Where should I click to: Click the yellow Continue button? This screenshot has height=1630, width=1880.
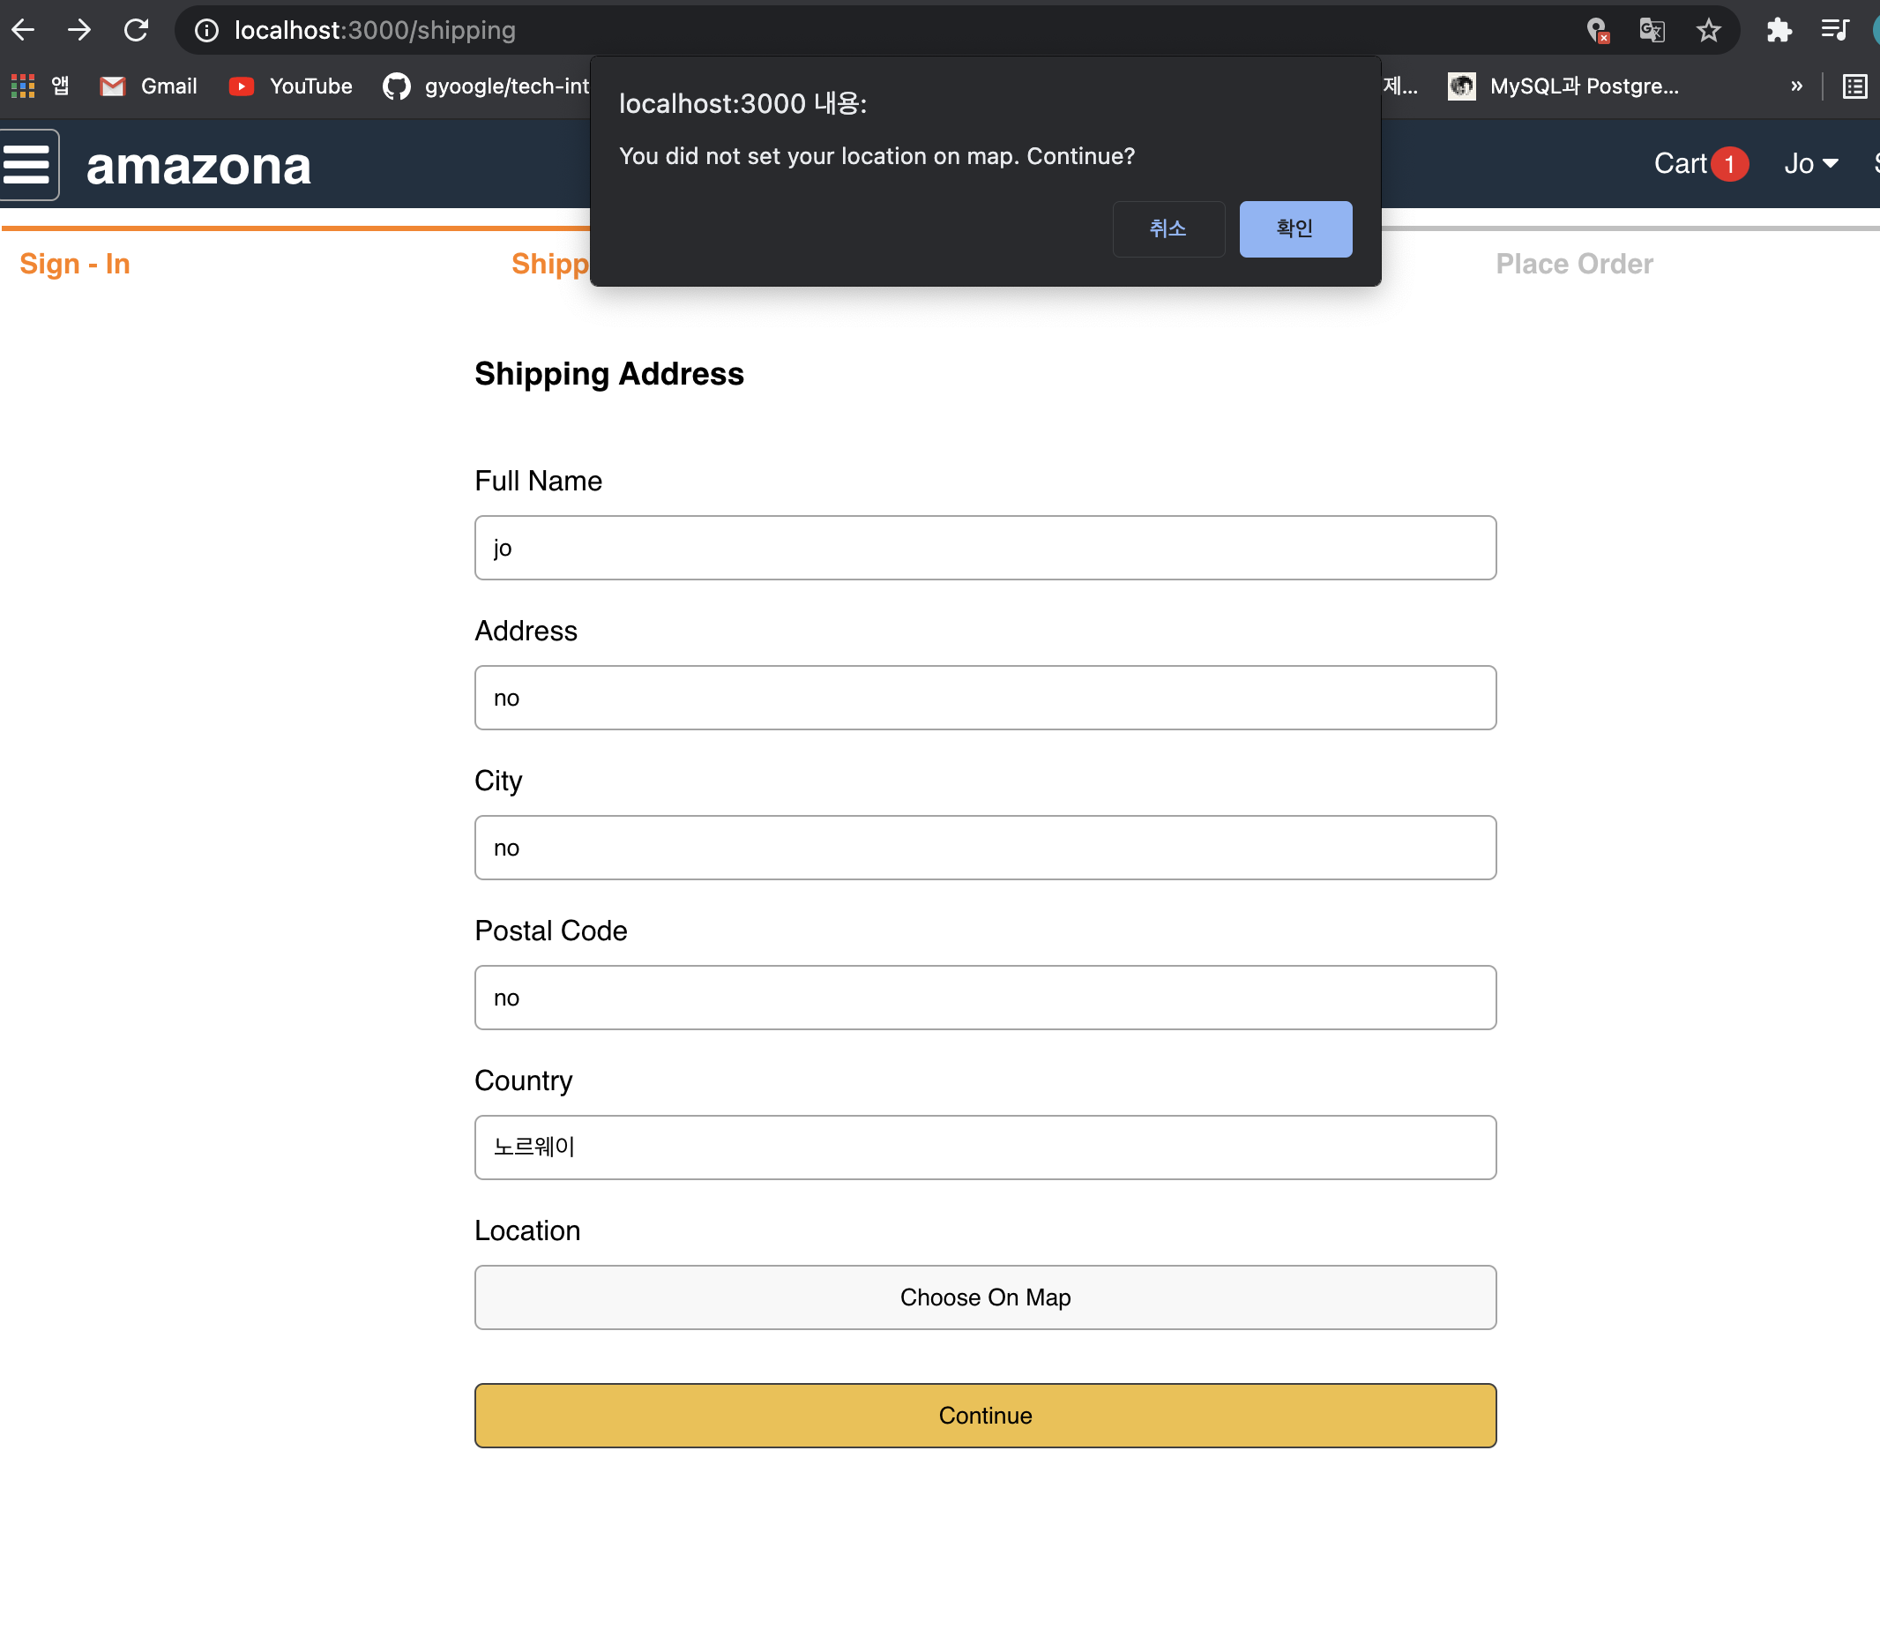[984, 1416]
